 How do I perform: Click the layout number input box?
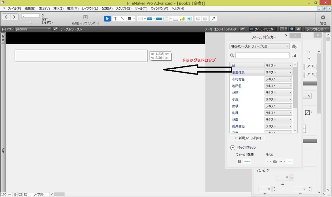click(30, 16)
